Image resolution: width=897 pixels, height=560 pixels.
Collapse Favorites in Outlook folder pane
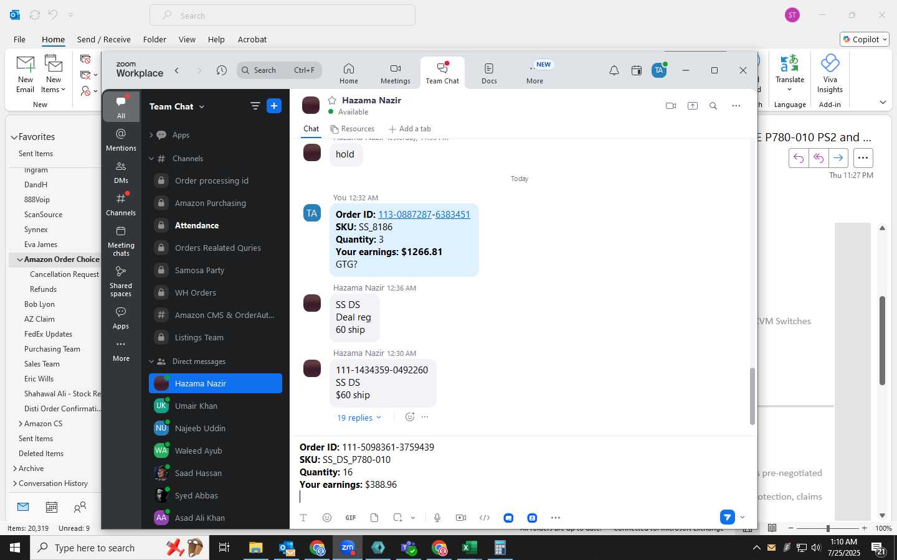tap(14, 137)
